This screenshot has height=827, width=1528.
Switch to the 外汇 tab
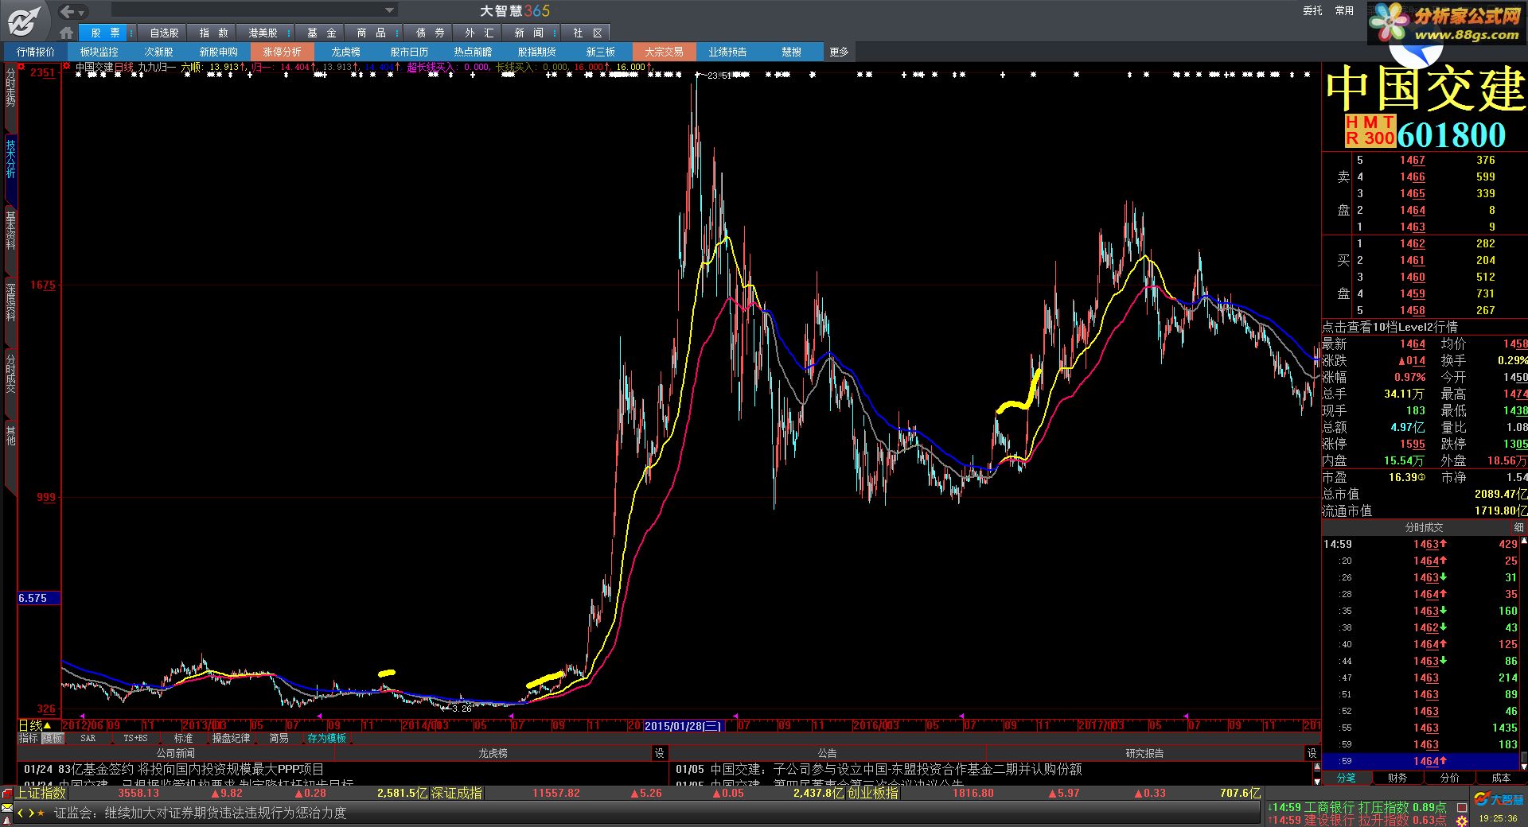[479, 33]
